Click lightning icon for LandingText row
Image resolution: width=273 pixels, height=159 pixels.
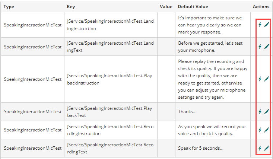pos(260,47)
